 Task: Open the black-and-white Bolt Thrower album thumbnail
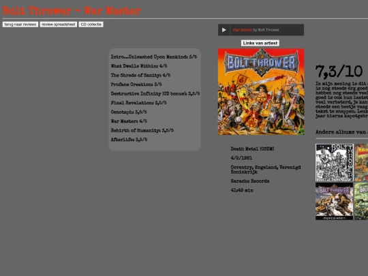click(x=335, y=162)
